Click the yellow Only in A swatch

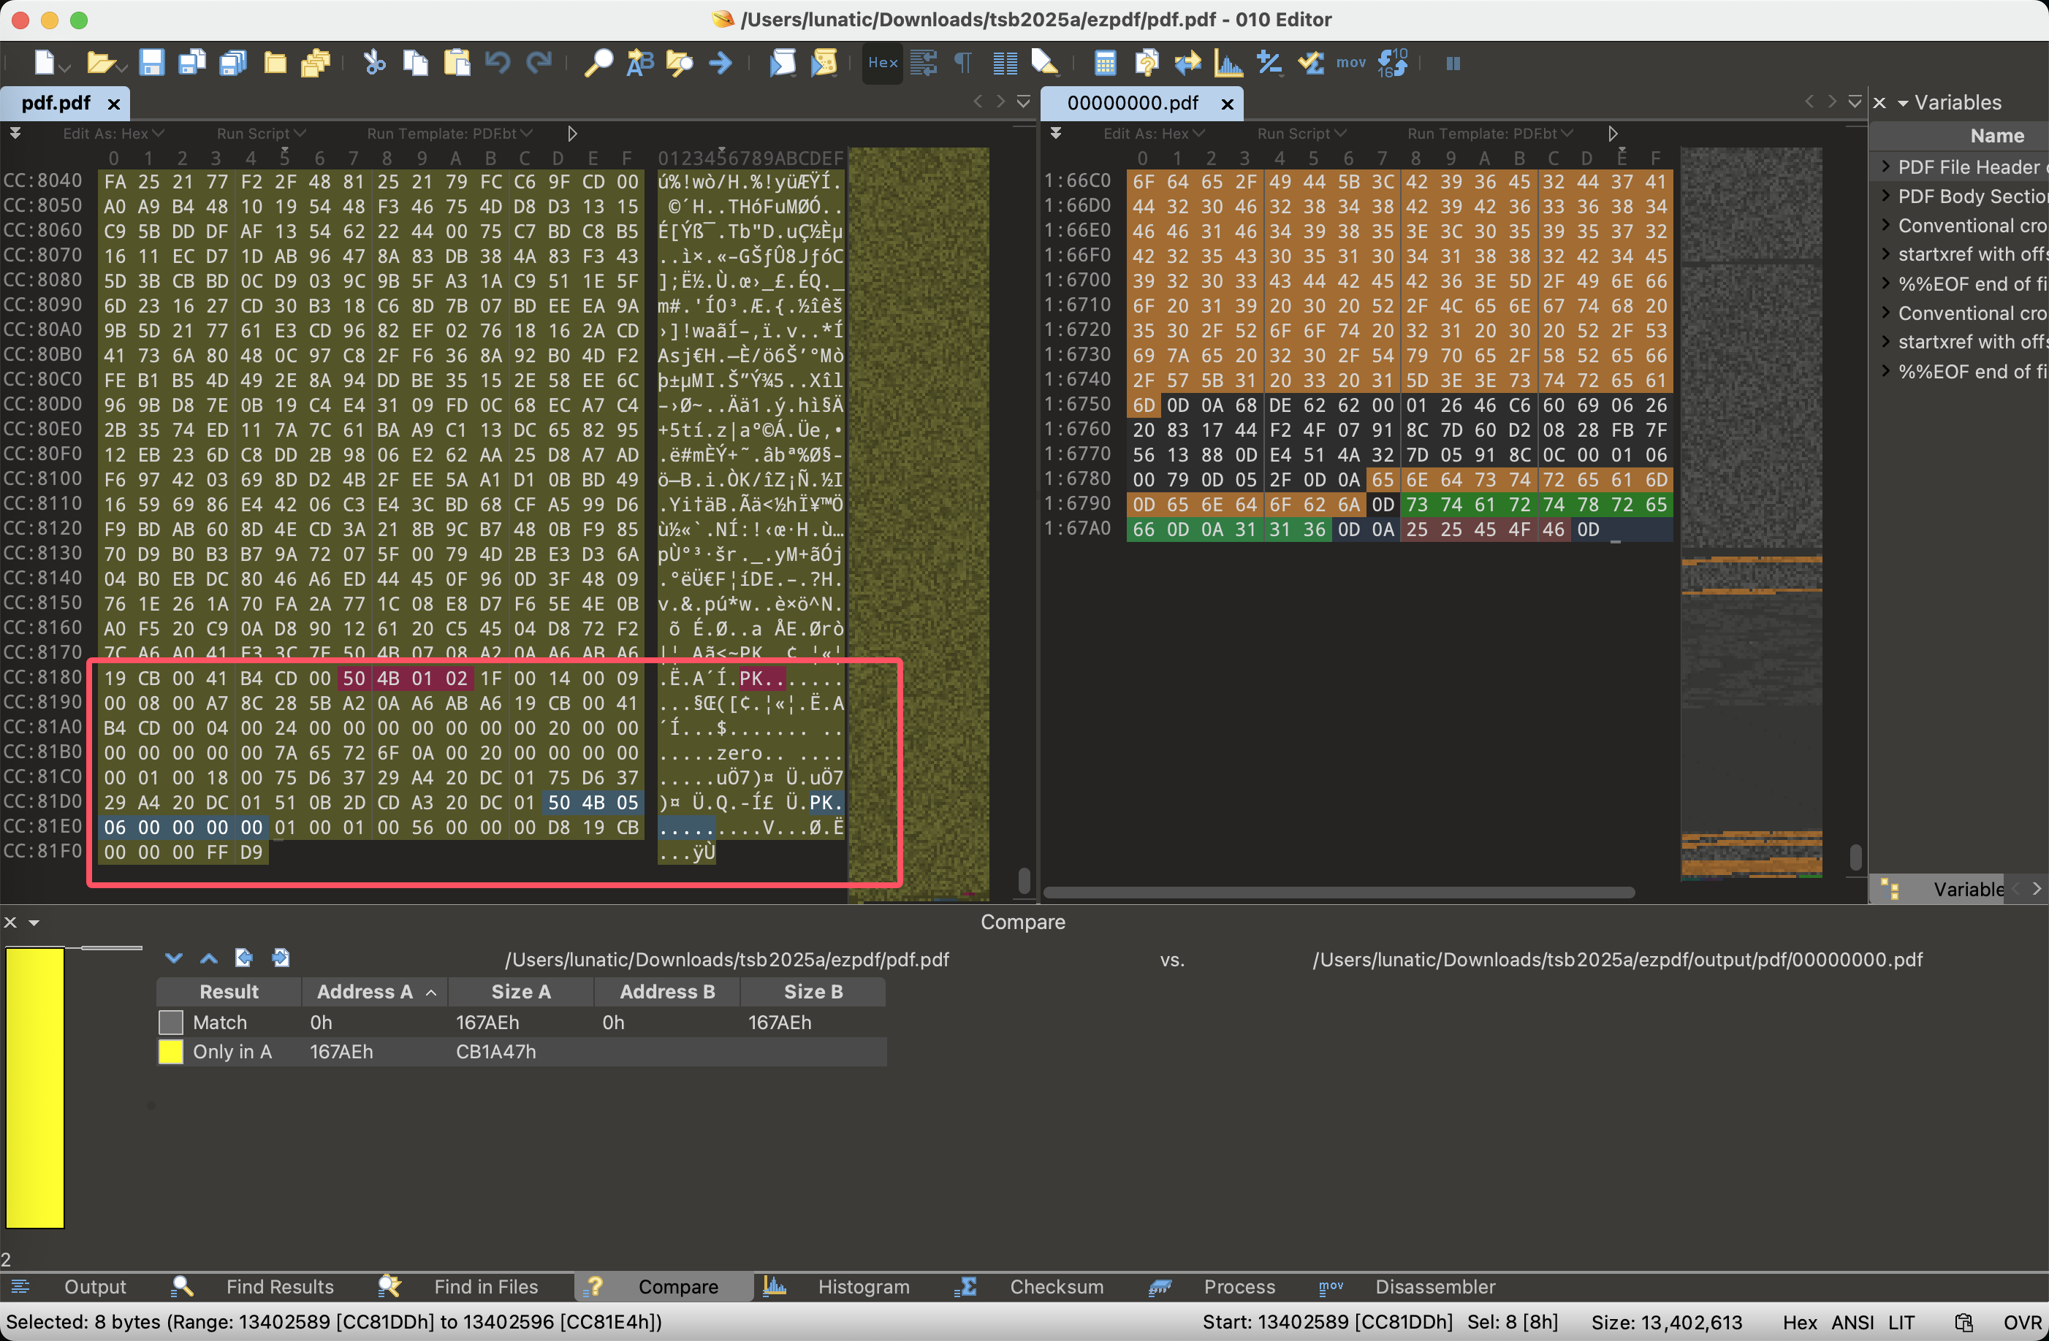tap(170, 1052)
